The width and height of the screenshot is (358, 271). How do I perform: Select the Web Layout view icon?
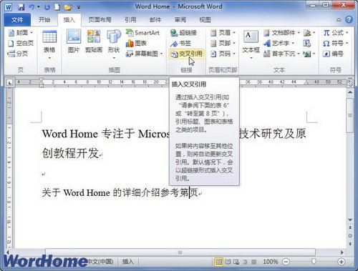(x=236, y=262)
